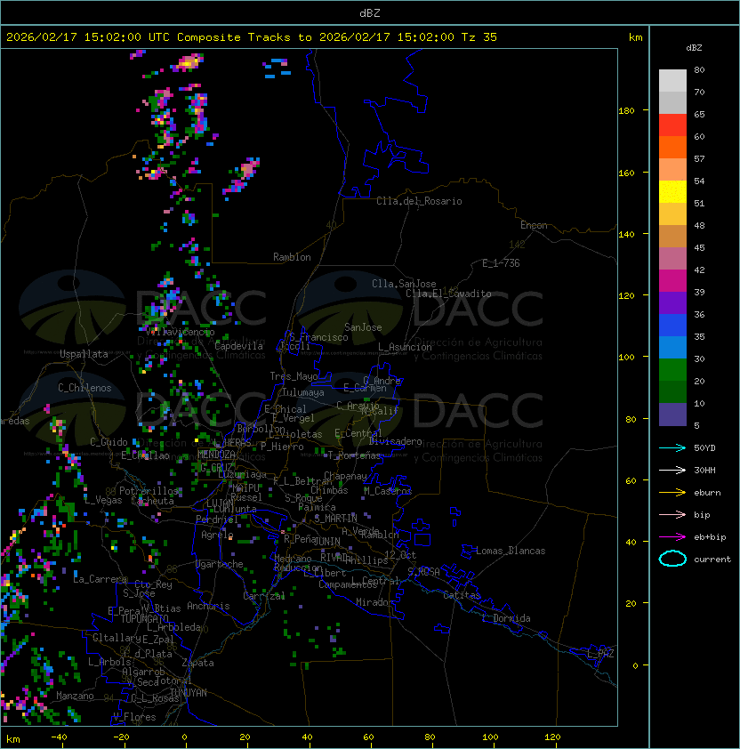Click the TUNUYAN map label
The image size is (740, 749).
[x=189, y=693]
